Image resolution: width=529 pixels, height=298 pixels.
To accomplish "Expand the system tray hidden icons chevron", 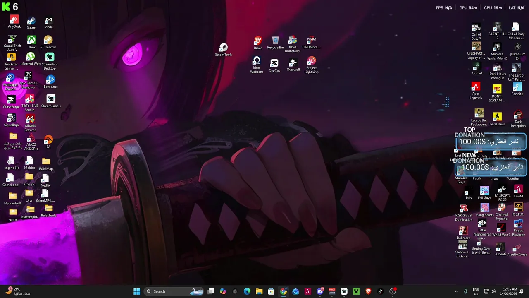I will 457,291.
